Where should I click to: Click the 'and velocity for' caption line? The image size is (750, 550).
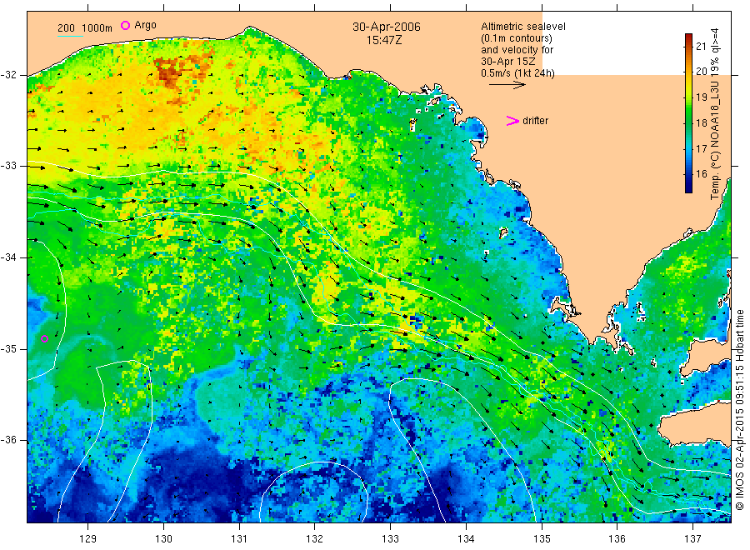pyautogui.click(x=517, y=50)
